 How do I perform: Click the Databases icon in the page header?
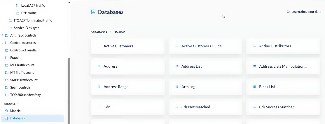coord(93,12)
